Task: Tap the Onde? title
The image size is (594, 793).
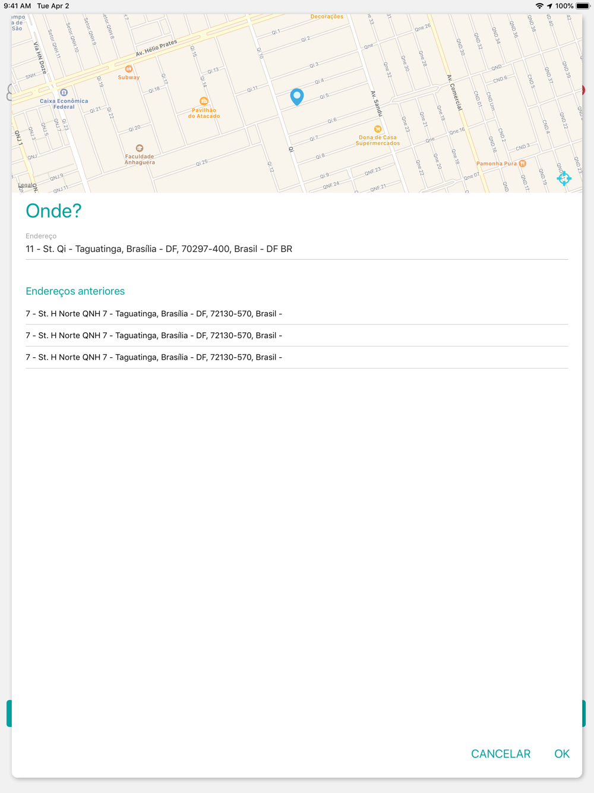Action: [x=53, y=211]
